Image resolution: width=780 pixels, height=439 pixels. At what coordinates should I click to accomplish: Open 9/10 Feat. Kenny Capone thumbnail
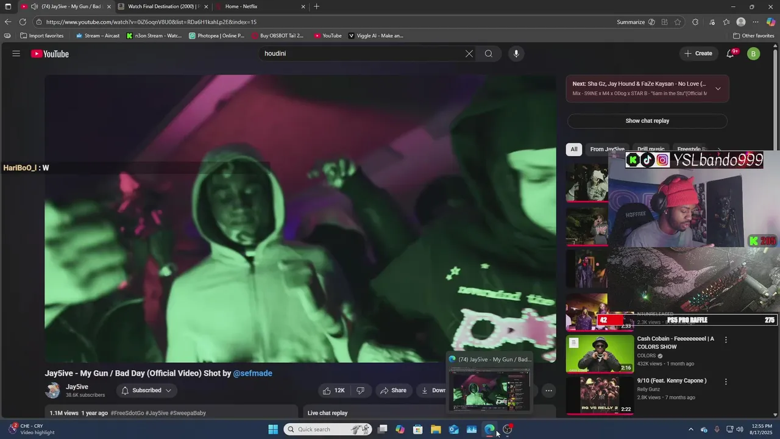tap(600, 396)
